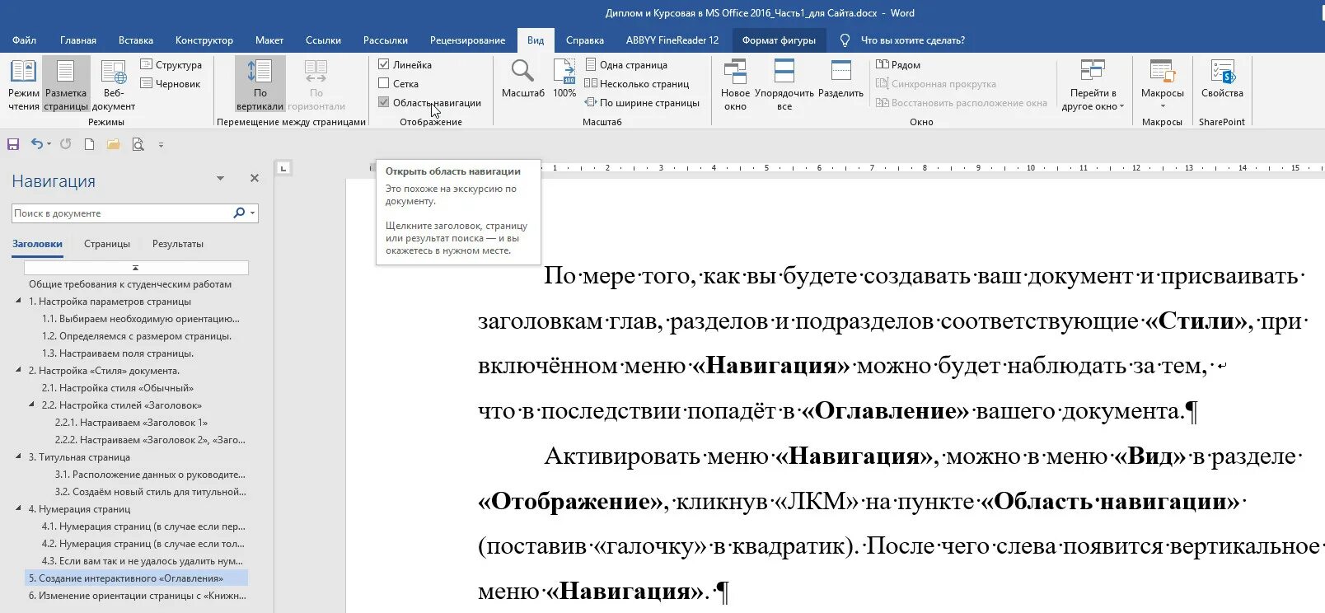Open the Рецензирование ribbon tab
The height and width of the screenshot is (613, 1325).
click(467, 40)
